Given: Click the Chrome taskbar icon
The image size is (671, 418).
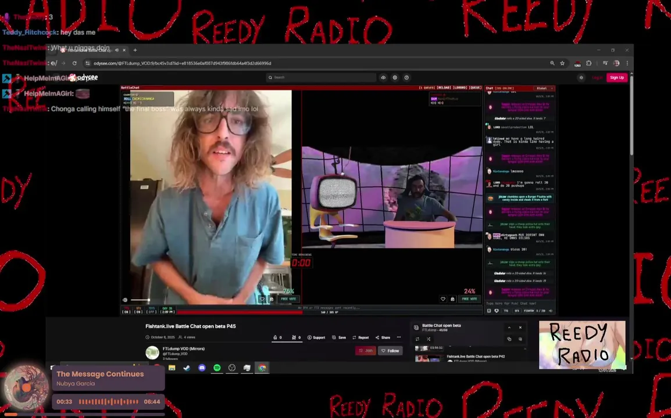Looking at the screenshot, I should coord(262,367).
